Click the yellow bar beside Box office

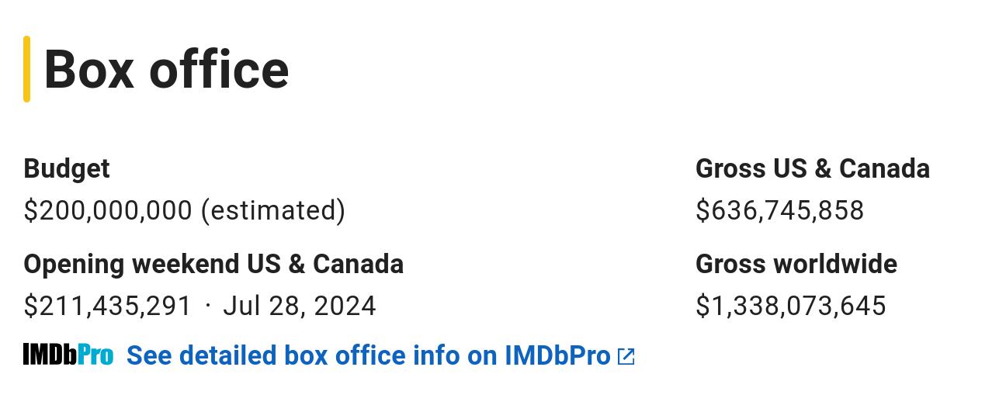27,69
